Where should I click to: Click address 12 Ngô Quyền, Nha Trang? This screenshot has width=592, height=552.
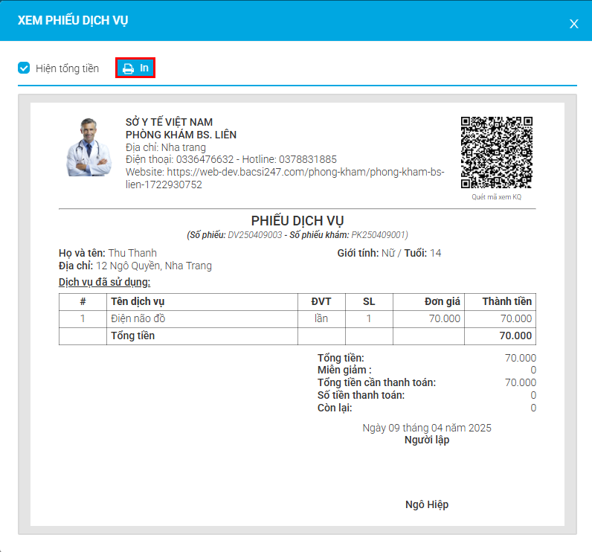click(x=154, y=266)
